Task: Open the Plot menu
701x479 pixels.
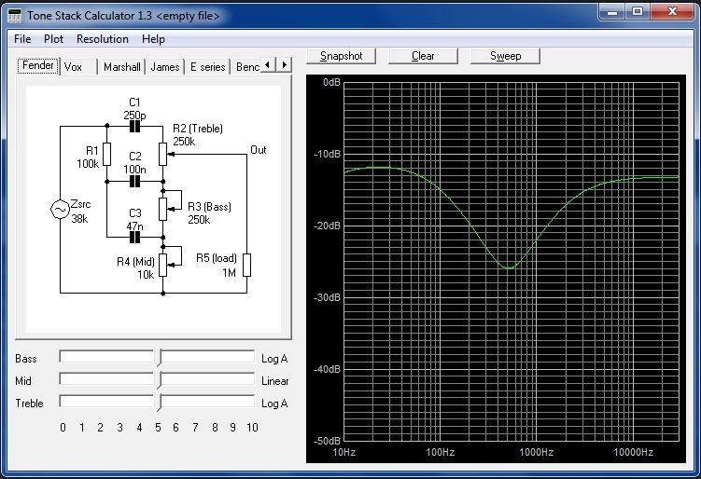Action: pyautogui.click(x=54, y=39)
